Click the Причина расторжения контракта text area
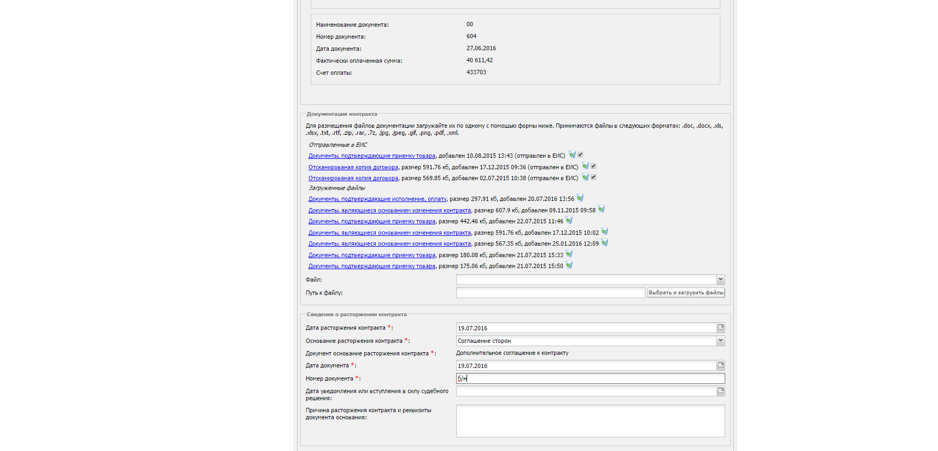 tap(591, 421)
